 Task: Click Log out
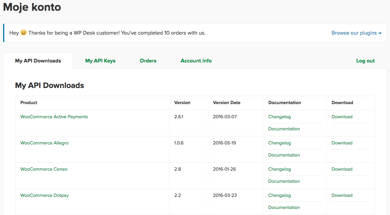click(x=365, y=61)
